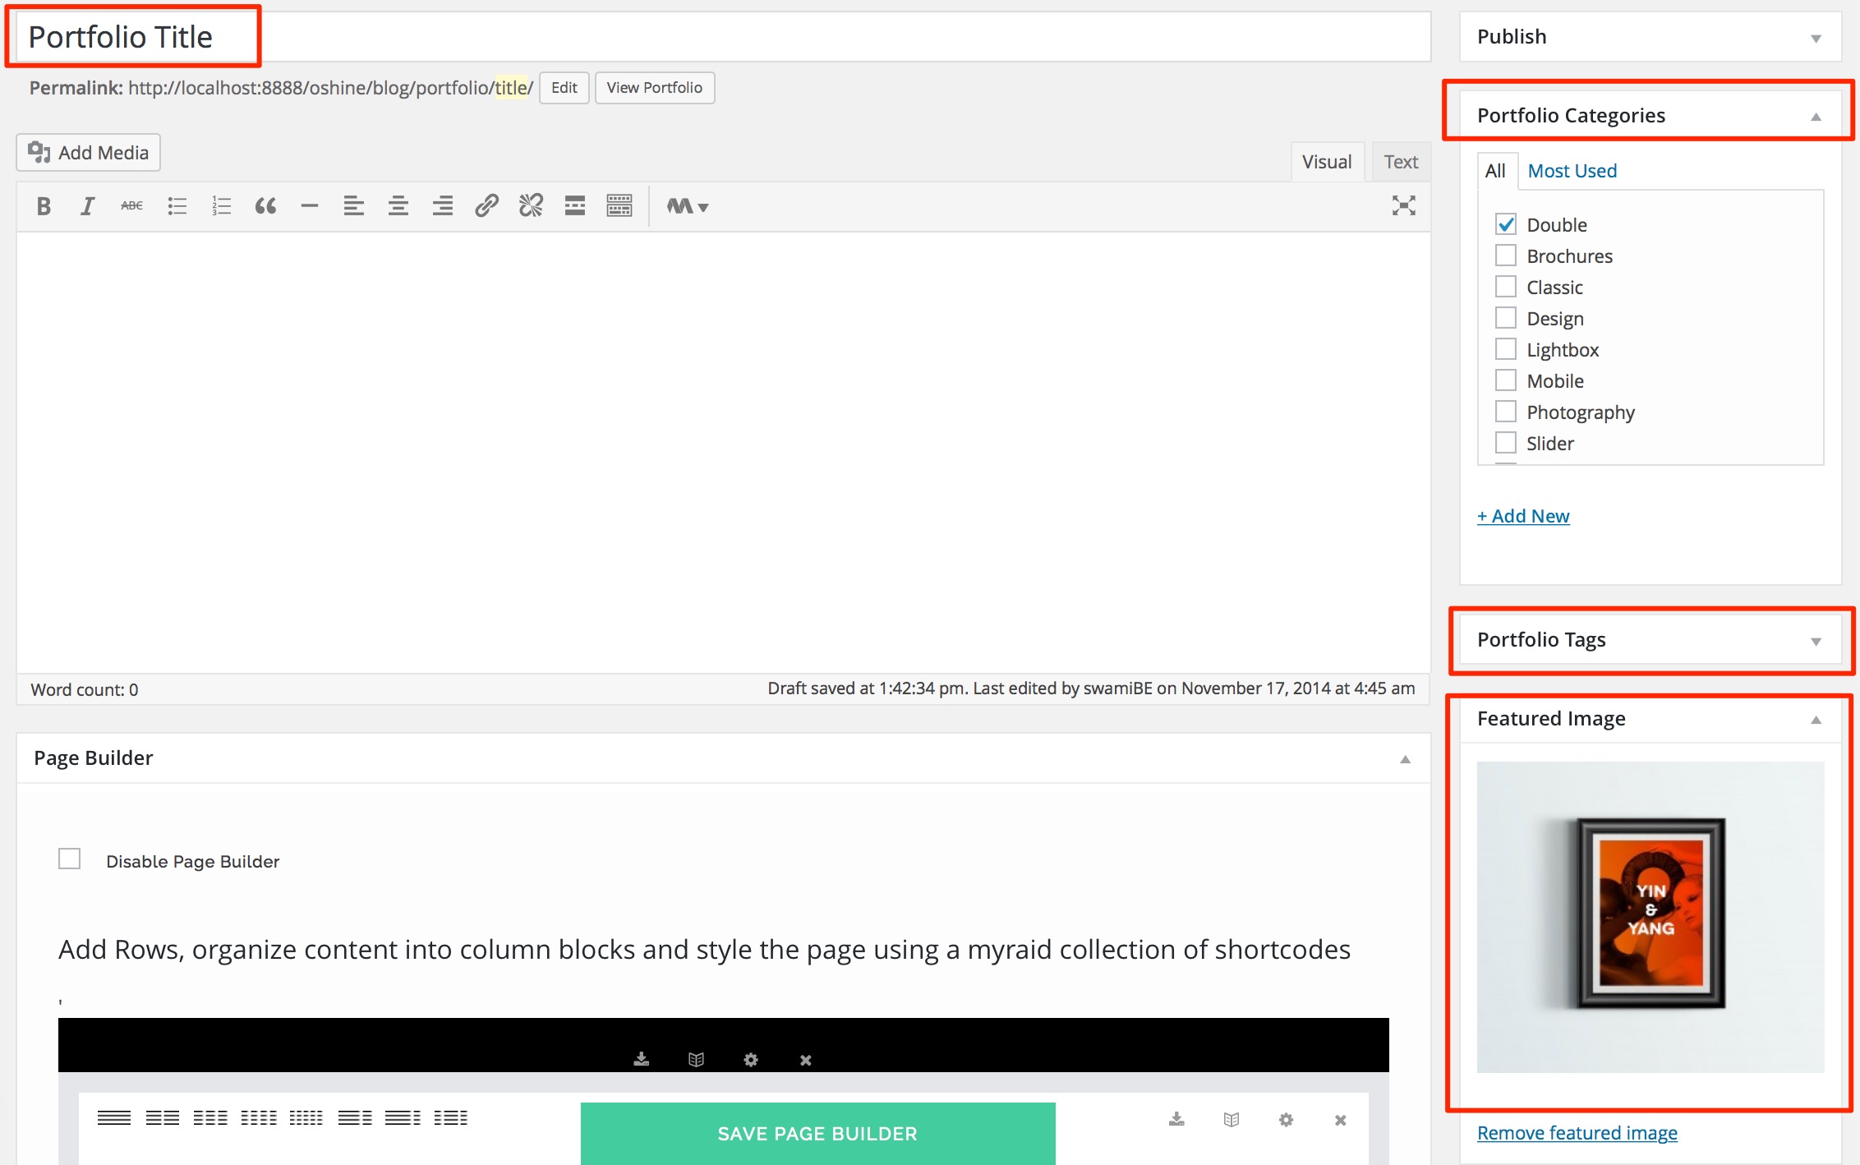This screenshot has width=1860, height=1165.
Task: Expand the Publish panel
Action: [x=1816, y=38]
